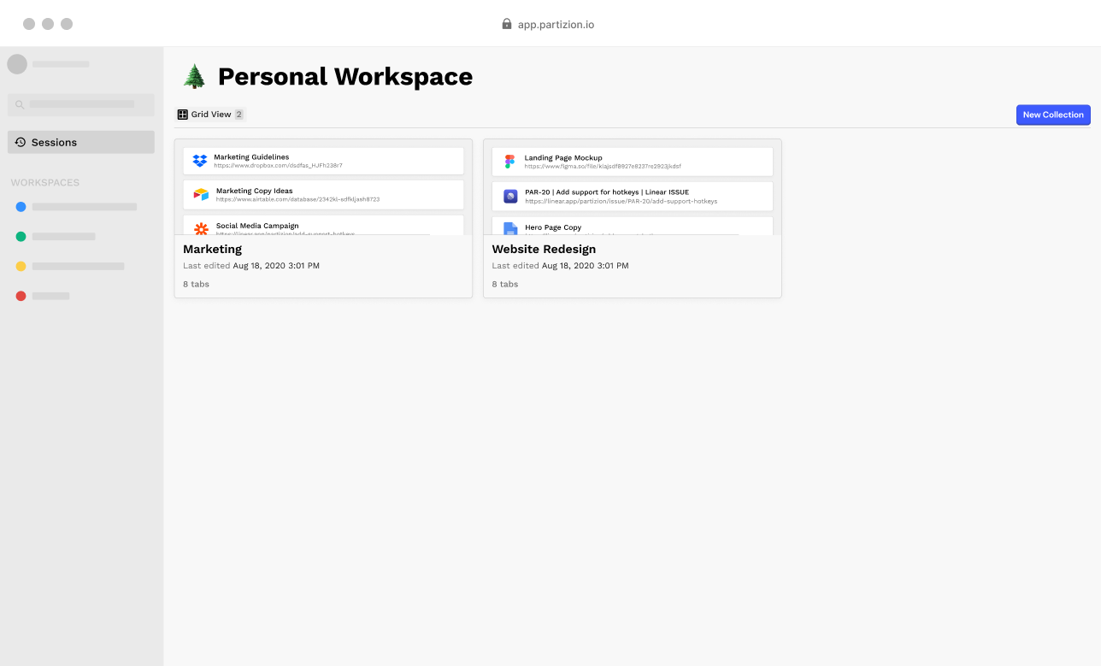Open the Website Redesign collection
This screenshot has height=666, width=1101.
coord(544,249)
